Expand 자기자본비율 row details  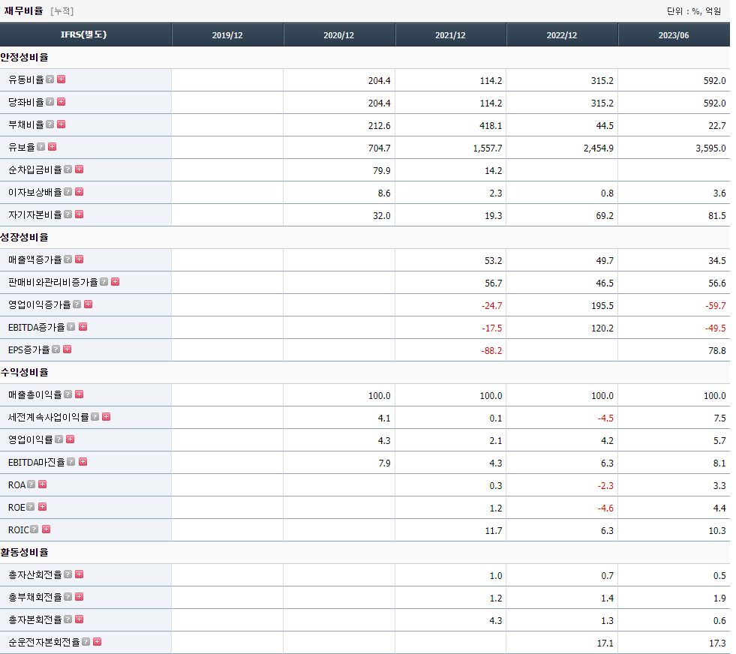80,214
